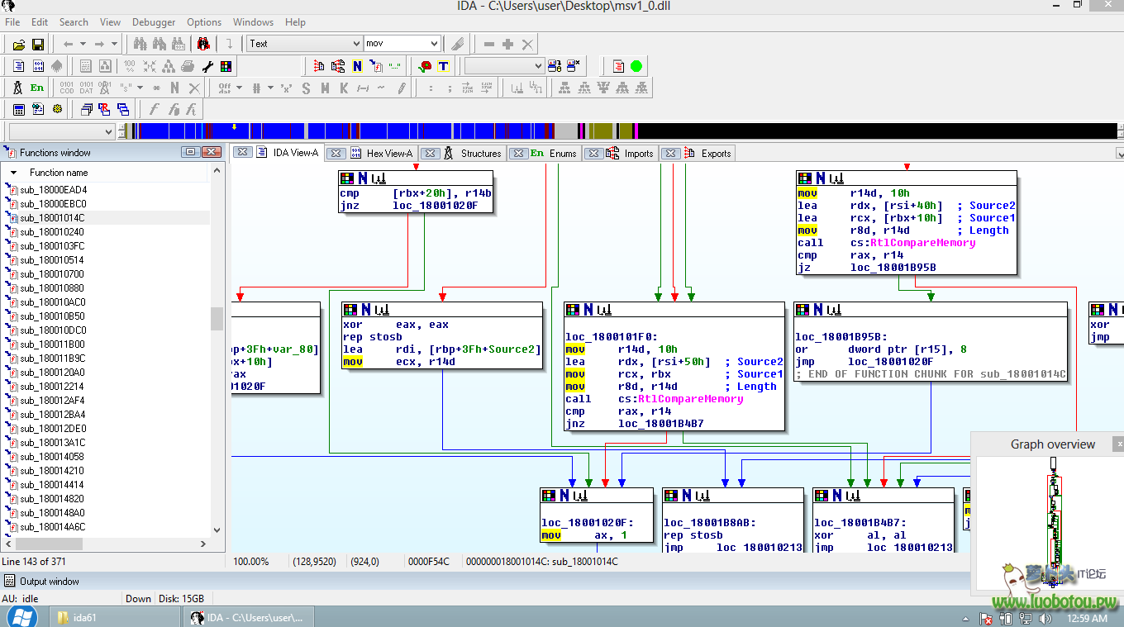
Task: Collapse the Function name column triangle
Action: coord(13,173)
